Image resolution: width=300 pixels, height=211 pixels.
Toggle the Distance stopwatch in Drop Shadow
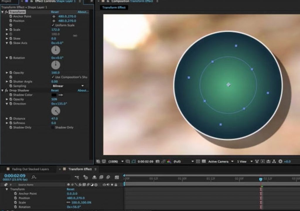click(11, 118)
